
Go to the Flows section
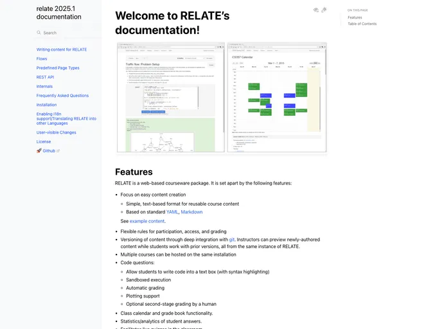pos(42,58)
